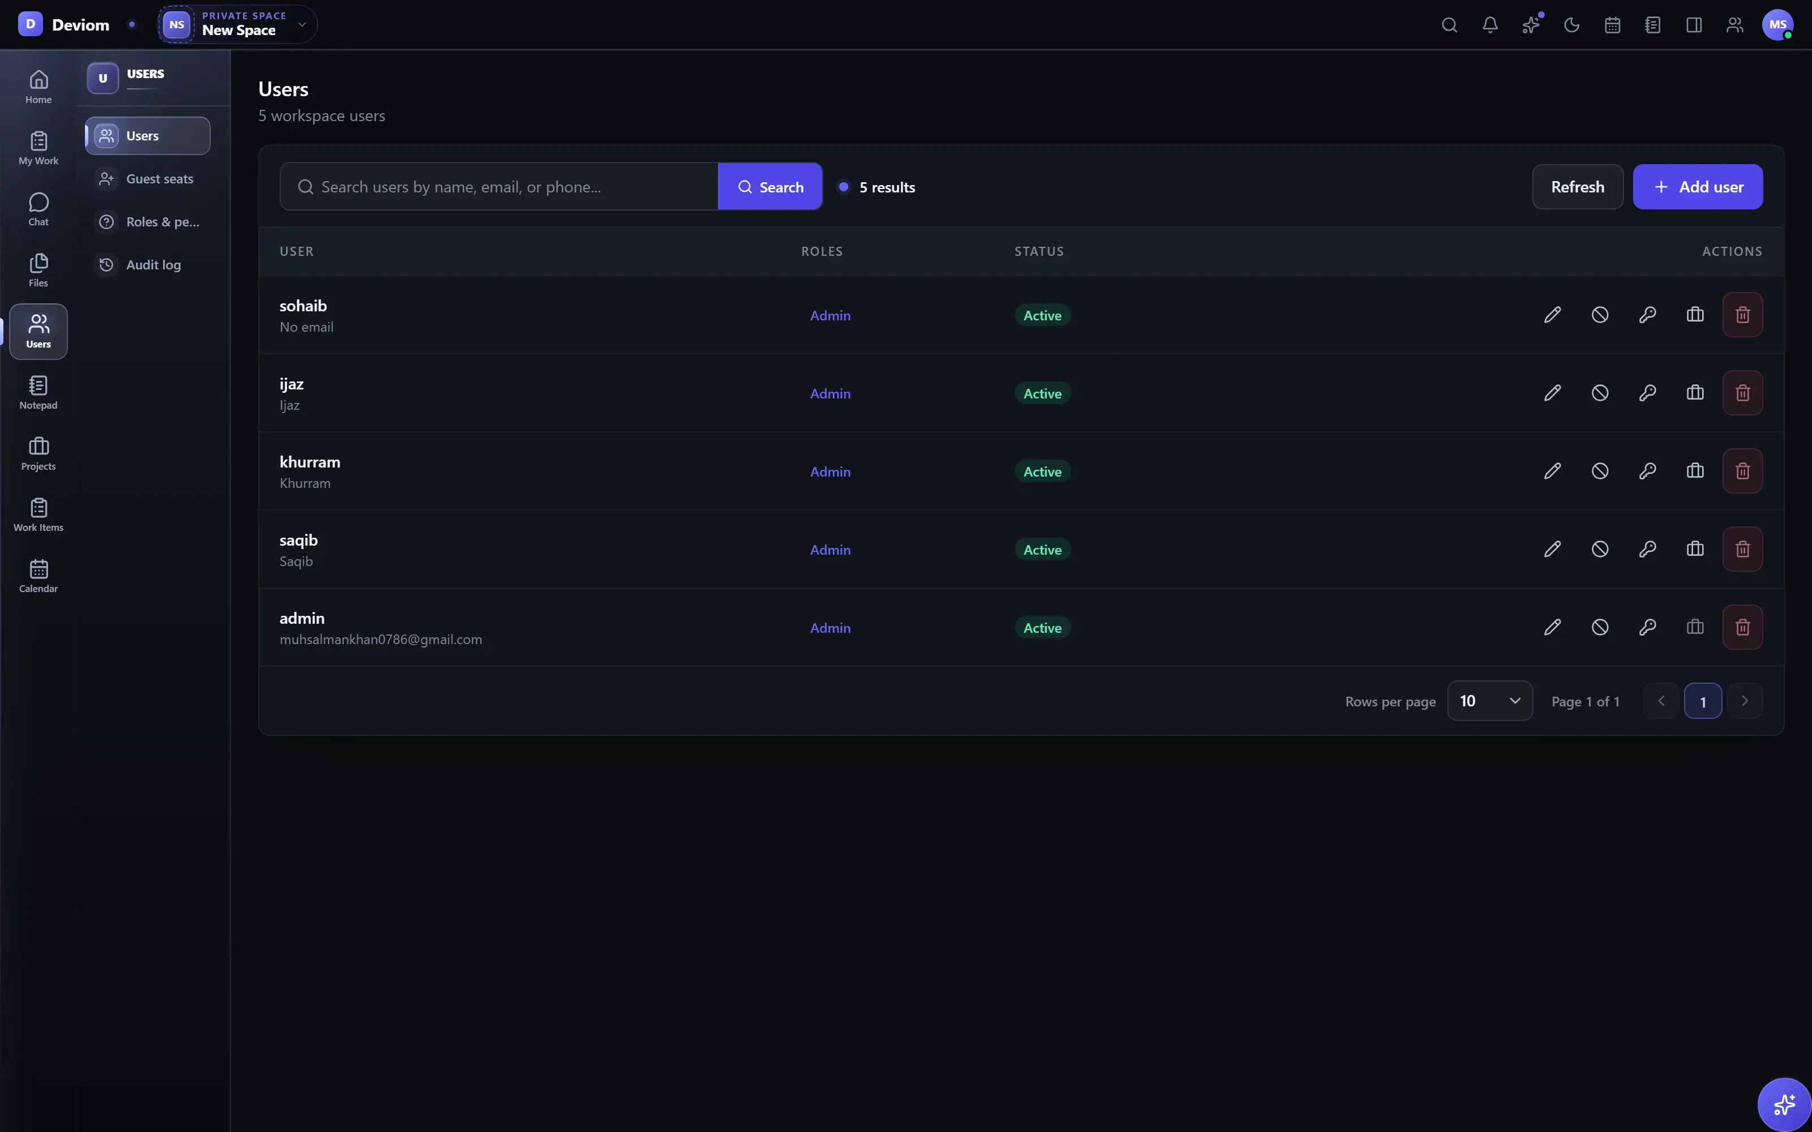Image resolution: width=1812 pixels, height=1132 pixels.
Task: Open the Rows per page dropdown
Action: pyautogui.click(x=1489, y=701)
